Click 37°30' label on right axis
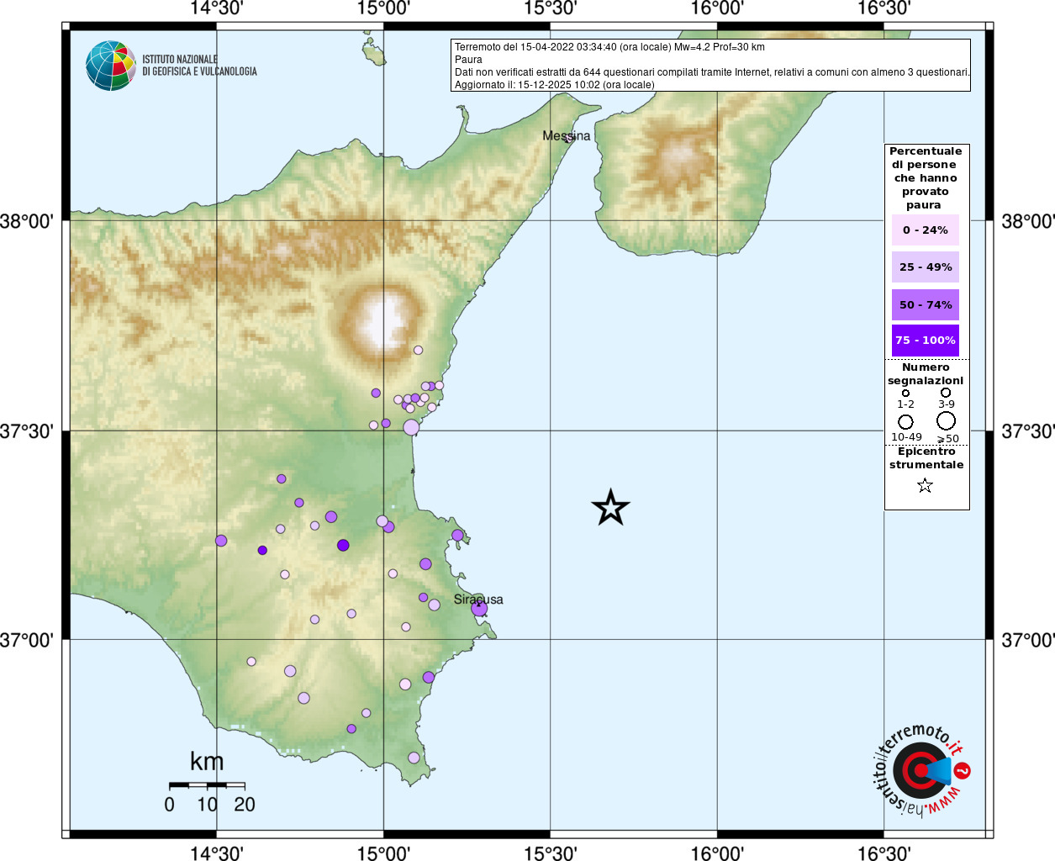Screen dimensions: 1055x861 click(1028, 430)
